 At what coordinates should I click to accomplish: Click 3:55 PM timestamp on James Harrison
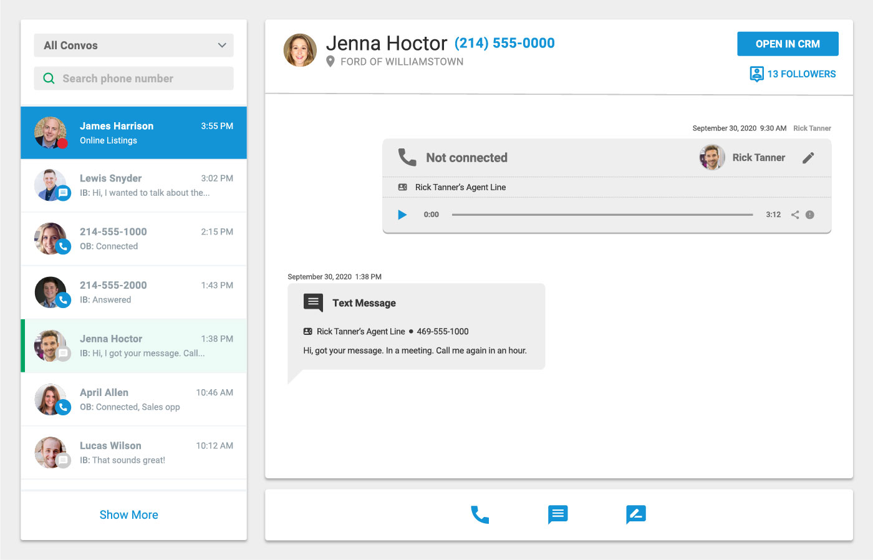[x=217, y=126]
